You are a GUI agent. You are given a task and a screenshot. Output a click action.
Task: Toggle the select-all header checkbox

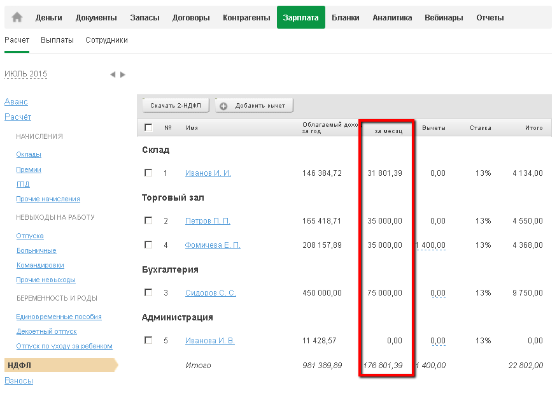(148, 127)
